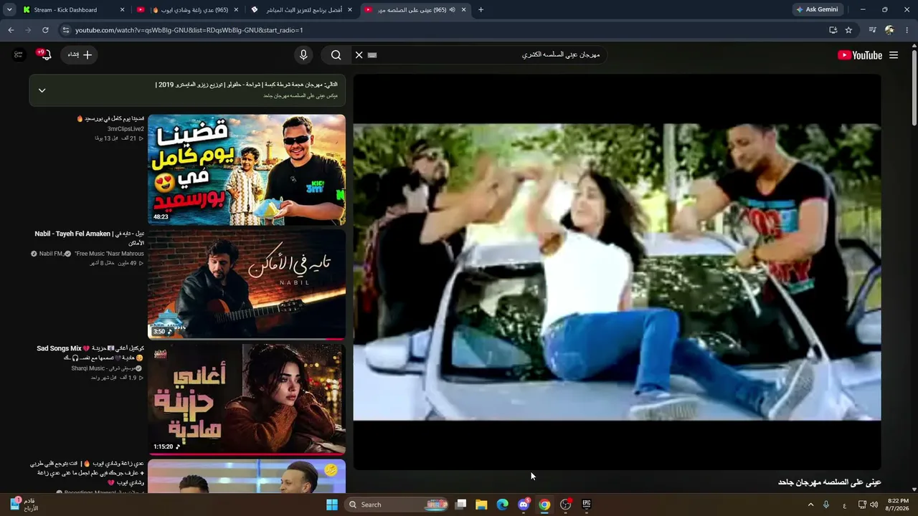Click the video title عينى على الصلصه مهرجان جاحد

pos(829,482)
